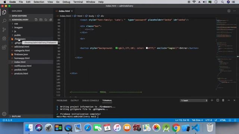
Task: Split the terminal panel
Action: [x=217, y=100]
